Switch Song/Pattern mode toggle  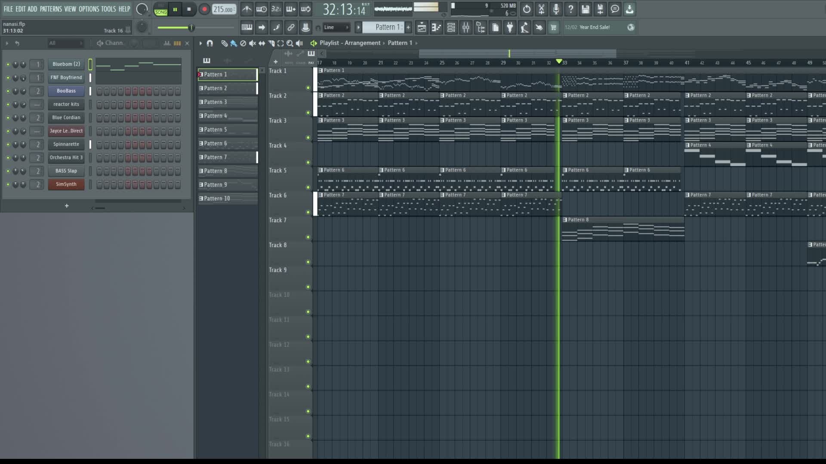point(160,9)
